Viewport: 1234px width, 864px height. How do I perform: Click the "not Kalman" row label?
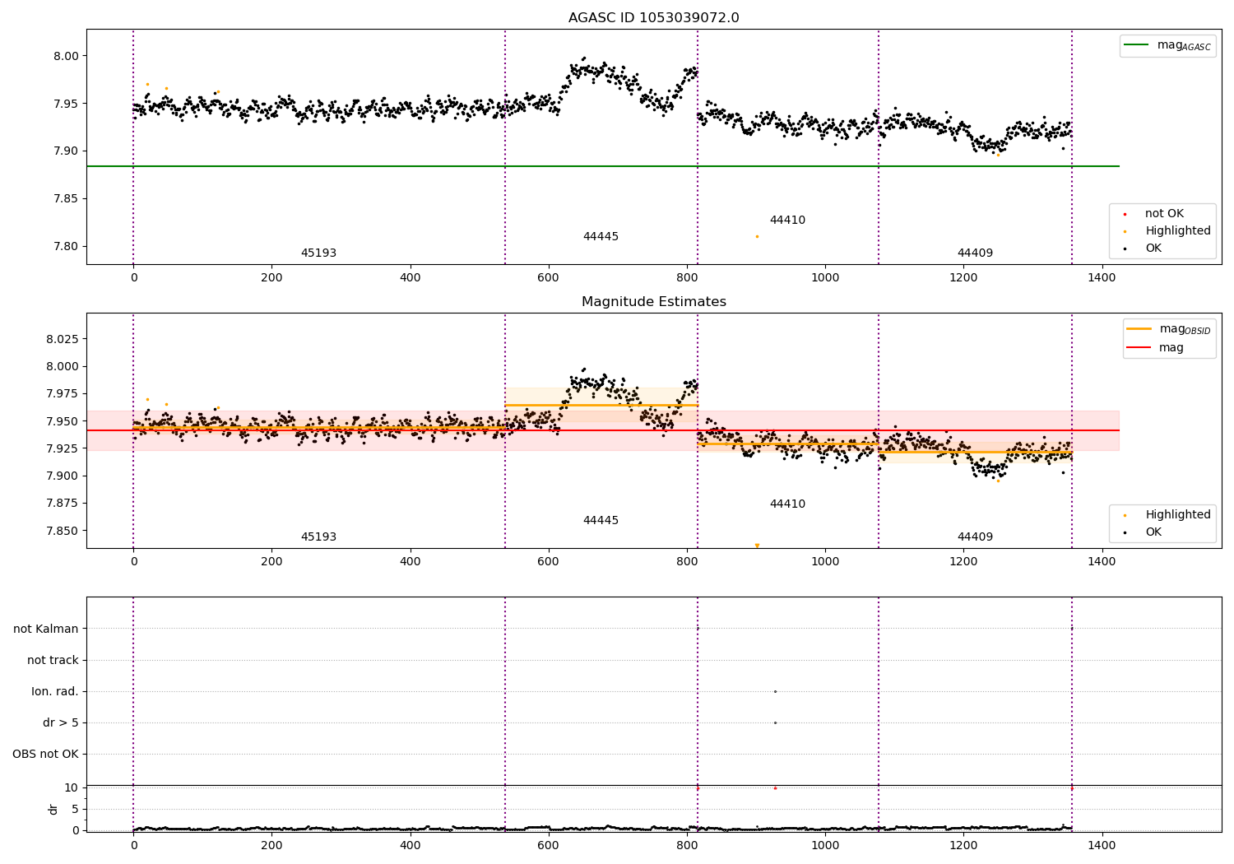coord(46,629)
